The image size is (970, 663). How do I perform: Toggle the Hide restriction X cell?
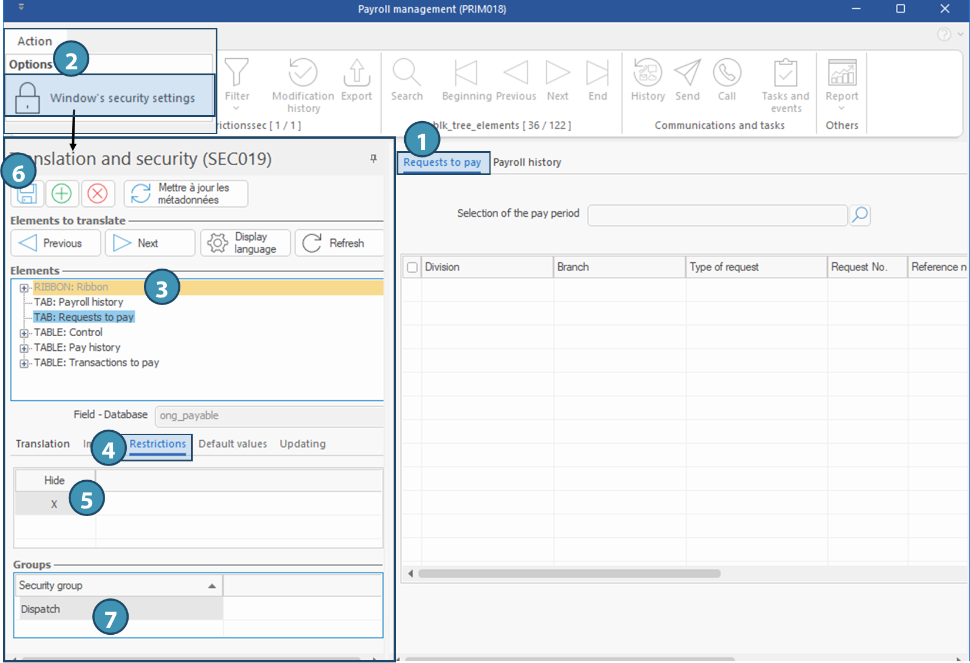pos(54,504)
